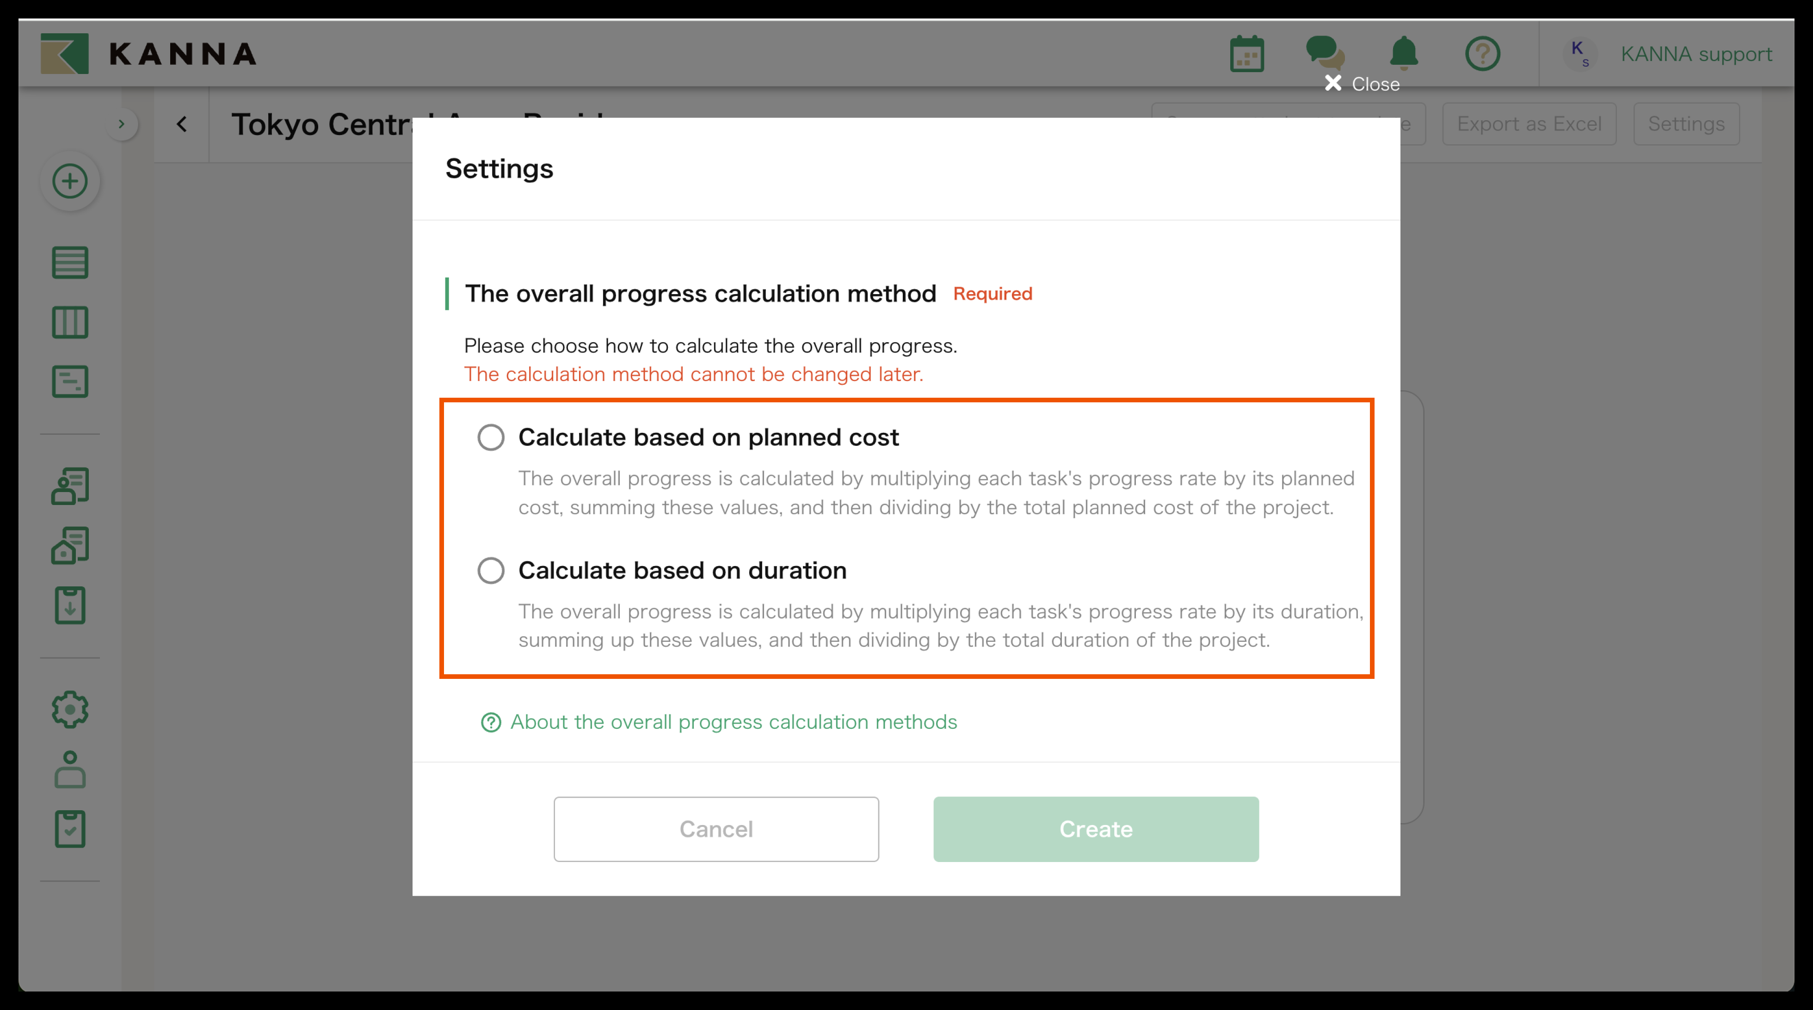
Task: Open the help question-mark icon
Action: (x=1483, y=53)
